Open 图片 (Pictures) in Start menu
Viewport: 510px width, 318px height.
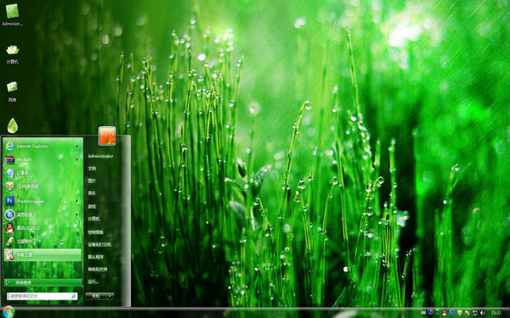pos(92,181)
